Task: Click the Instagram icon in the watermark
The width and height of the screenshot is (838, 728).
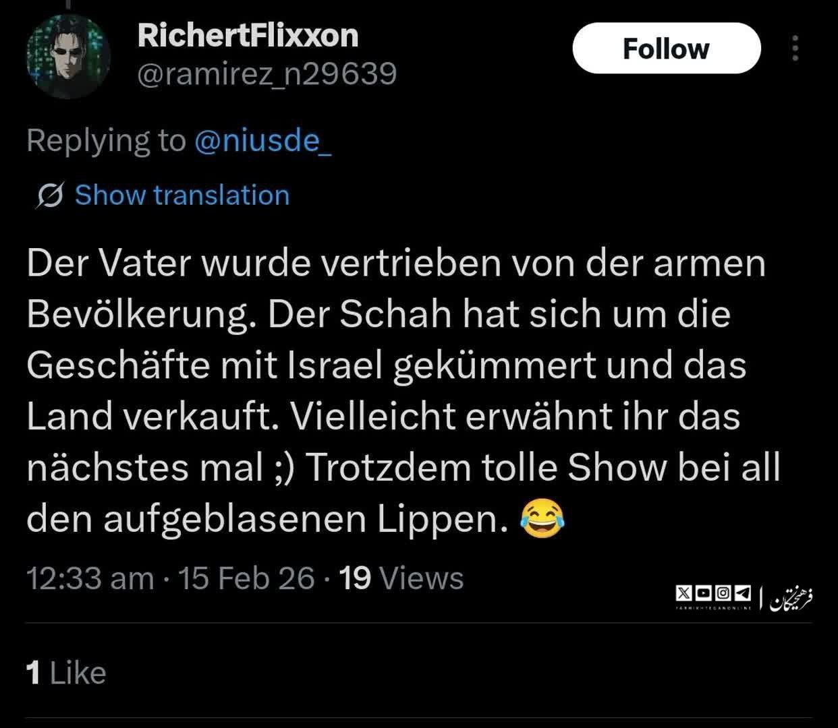Action: (723, 593)
